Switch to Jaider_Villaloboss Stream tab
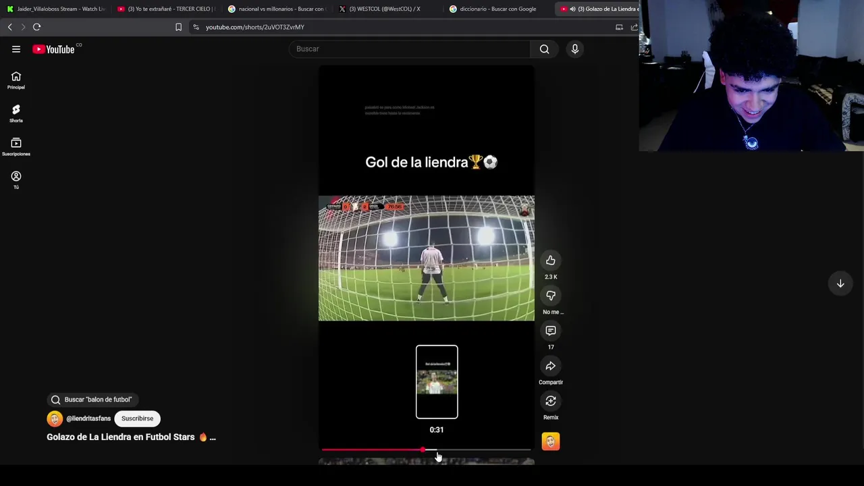This screenshot has height=486, width=864. (56, 9)
